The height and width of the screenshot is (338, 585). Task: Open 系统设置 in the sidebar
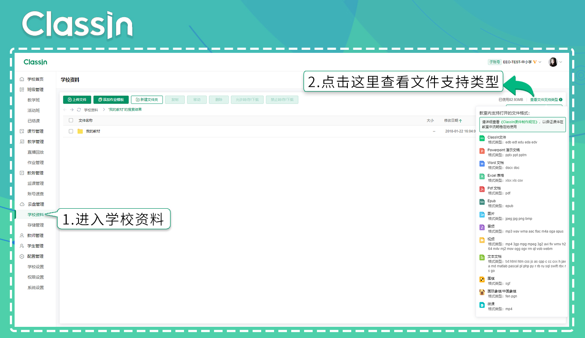click(36, 288)
